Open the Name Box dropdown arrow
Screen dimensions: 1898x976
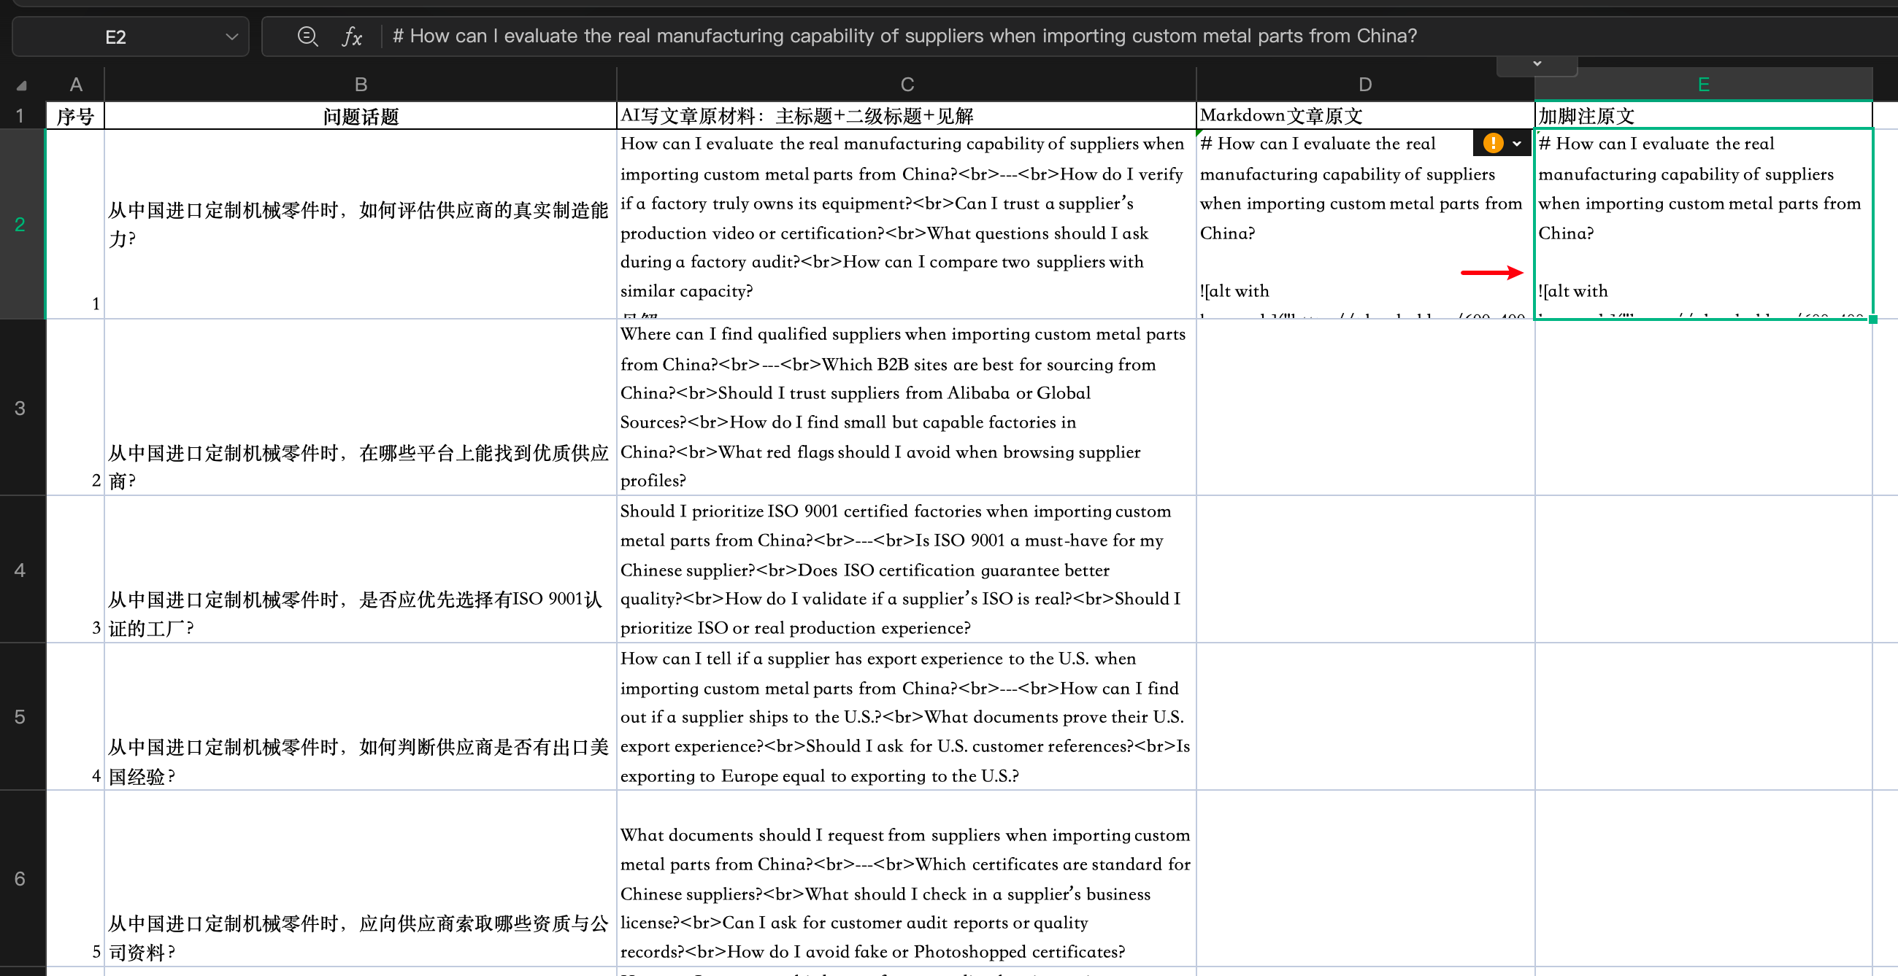tap(231, 36)
